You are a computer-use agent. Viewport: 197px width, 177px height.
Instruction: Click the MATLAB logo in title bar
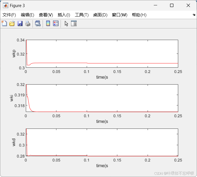(6, 6)
